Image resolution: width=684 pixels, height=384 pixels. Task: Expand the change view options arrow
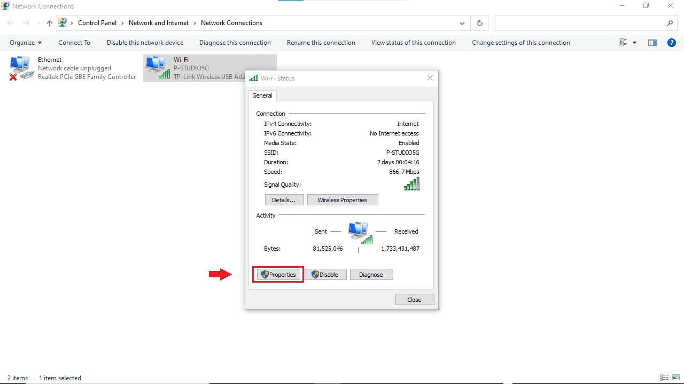pos(634,43)
